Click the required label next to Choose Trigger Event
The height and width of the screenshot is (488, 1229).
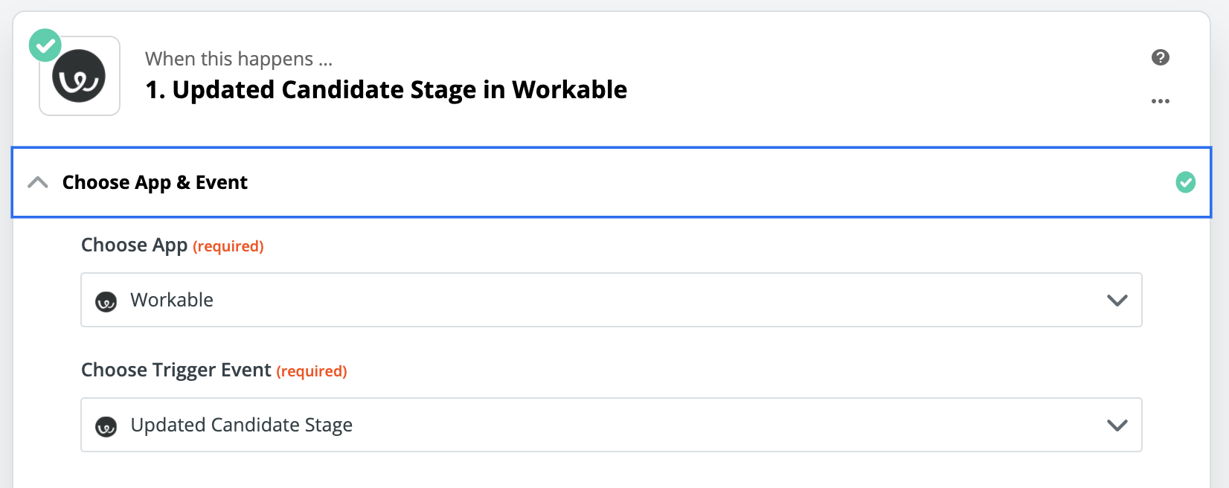point(312,370)
